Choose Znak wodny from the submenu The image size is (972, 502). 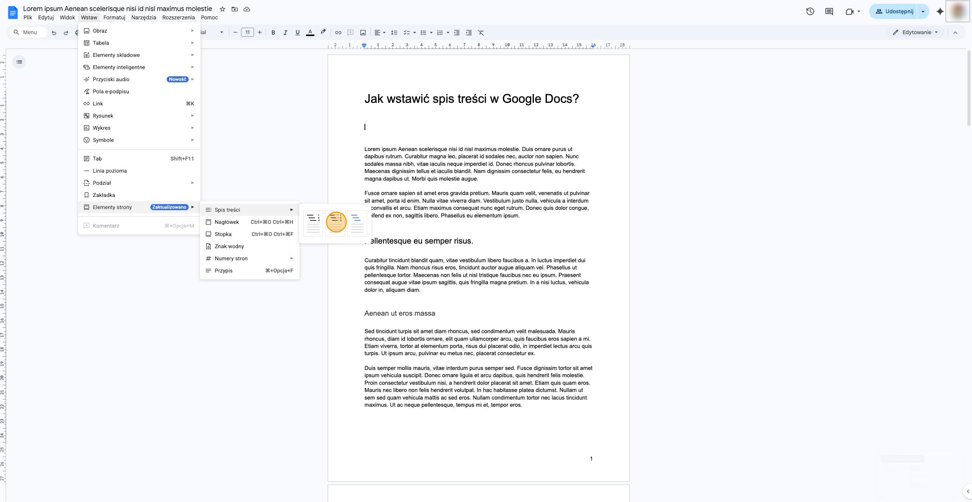coord(250,246)
